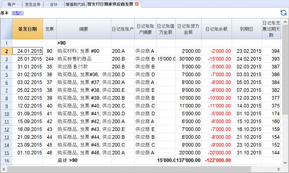Select row number 5 link
This screenshot has width=289, height=173.
point(7,75)
